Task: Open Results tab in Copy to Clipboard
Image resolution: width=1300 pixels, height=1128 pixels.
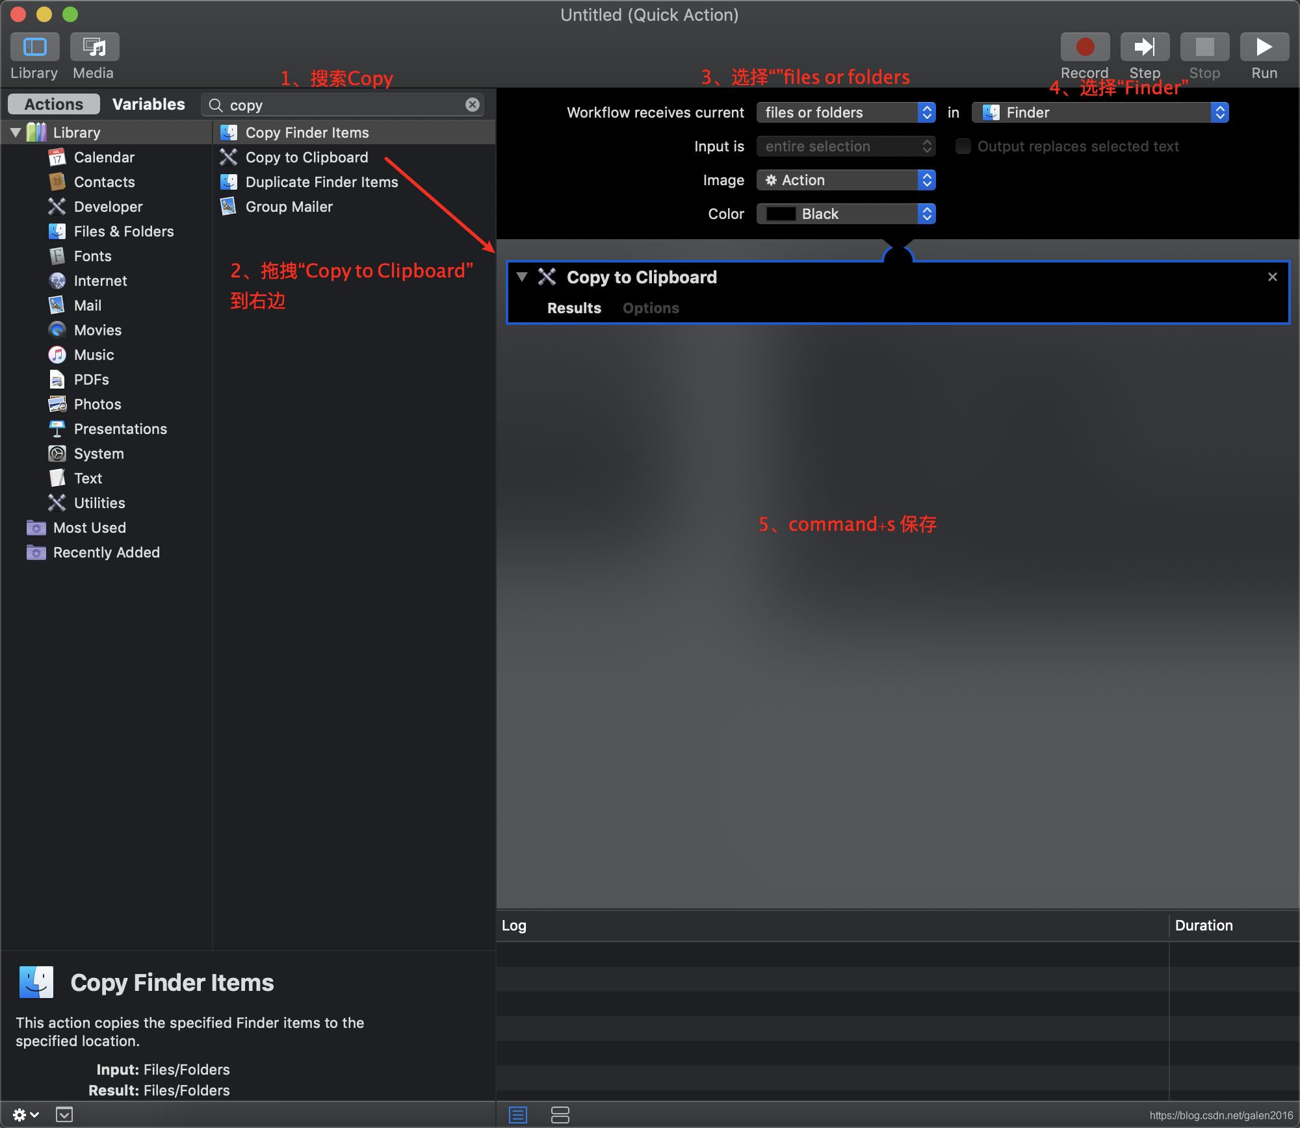Action: tap(574, 308)
